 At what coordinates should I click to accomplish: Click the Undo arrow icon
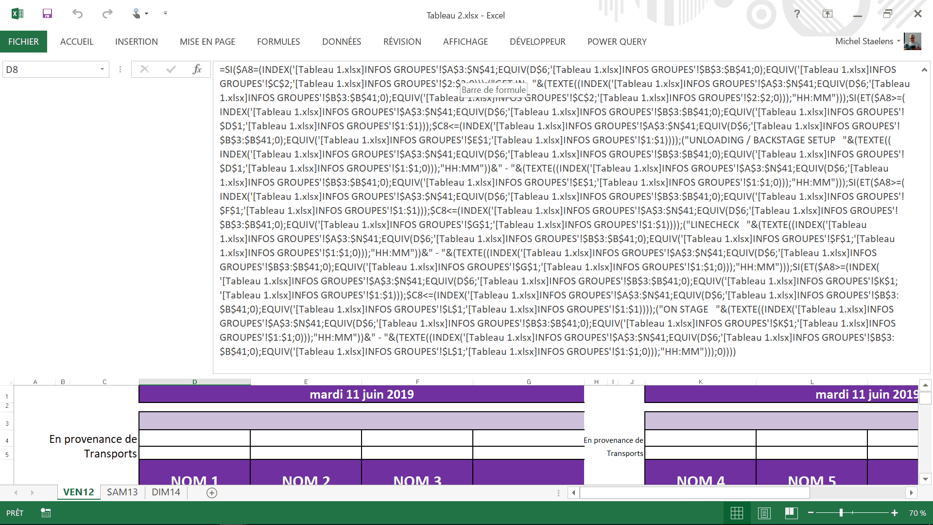point(77,14)
